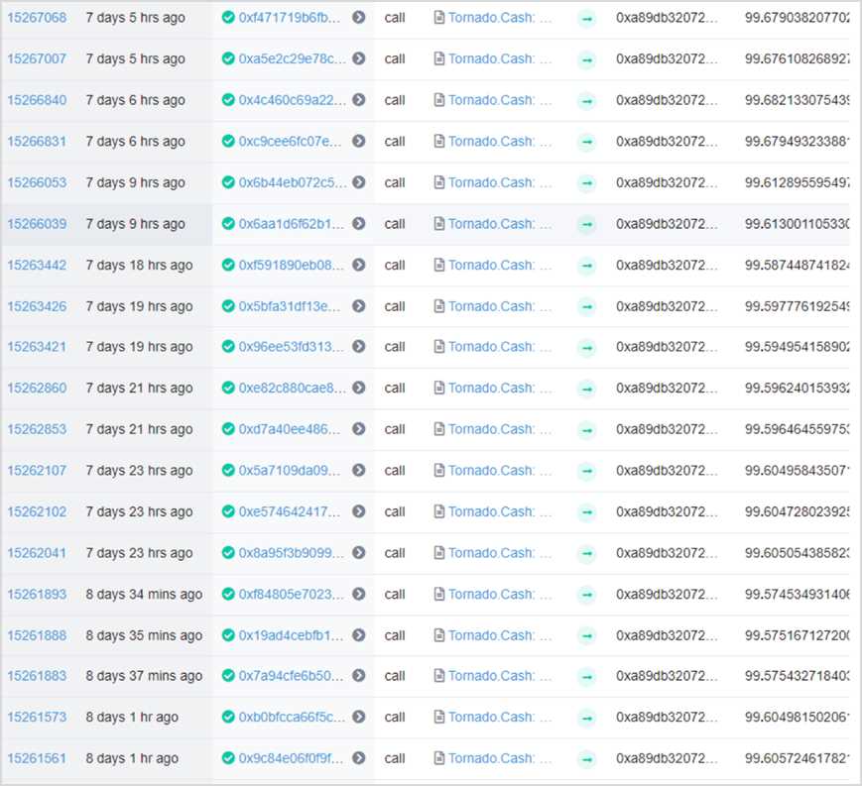Open transaction hash 0x96ee53fd313

click(x=292, y=347)
